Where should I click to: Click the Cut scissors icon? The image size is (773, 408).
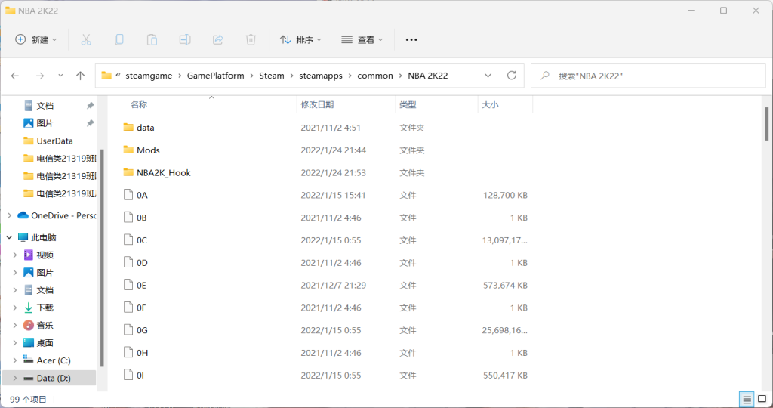pos(86,39)
